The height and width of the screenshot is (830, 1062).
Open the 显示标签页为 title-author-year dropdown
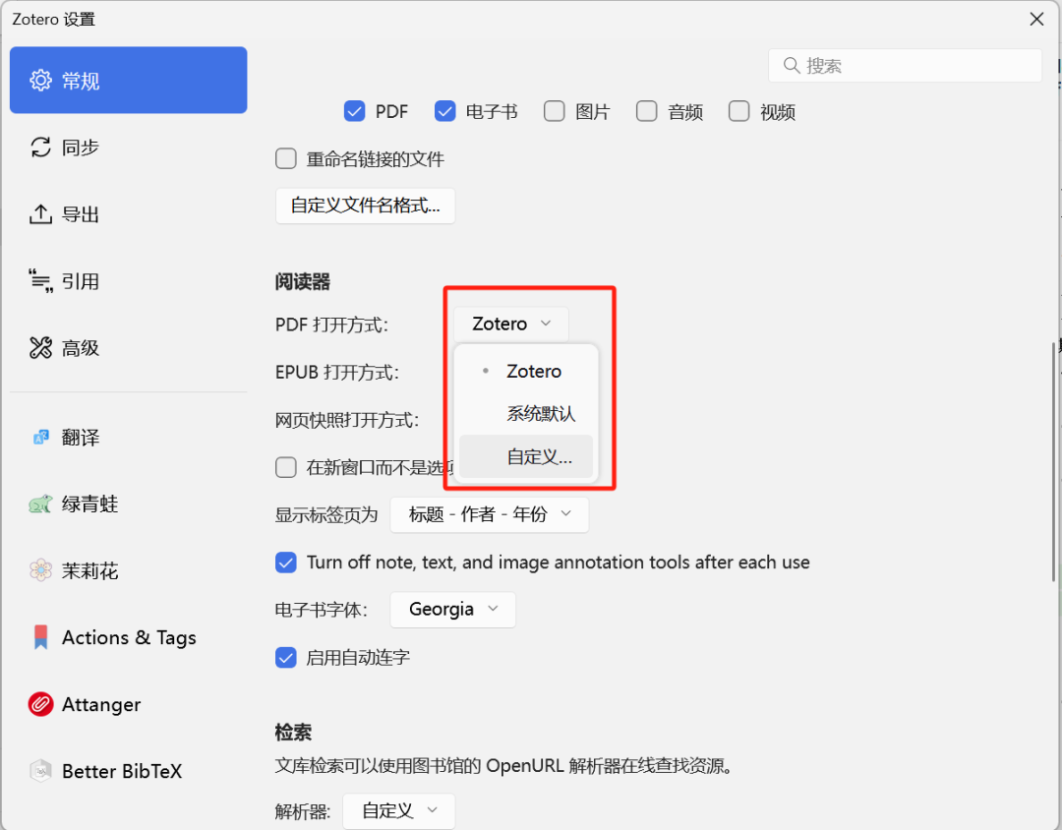point(489,514)
